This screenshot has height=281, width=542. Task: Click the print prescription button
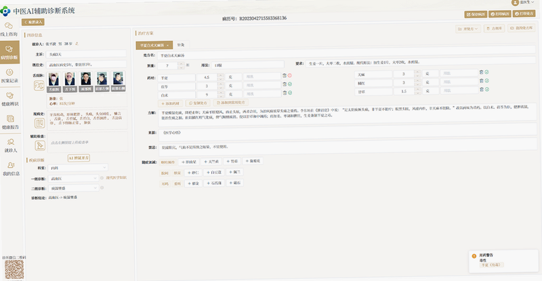[524, 14]
